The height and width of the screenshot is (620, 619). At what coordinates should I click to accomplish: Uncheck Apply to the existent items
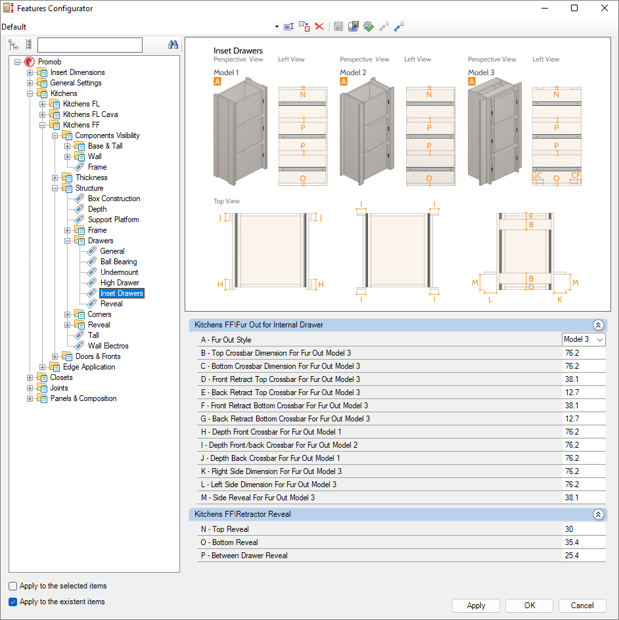[x=13, y=602]
